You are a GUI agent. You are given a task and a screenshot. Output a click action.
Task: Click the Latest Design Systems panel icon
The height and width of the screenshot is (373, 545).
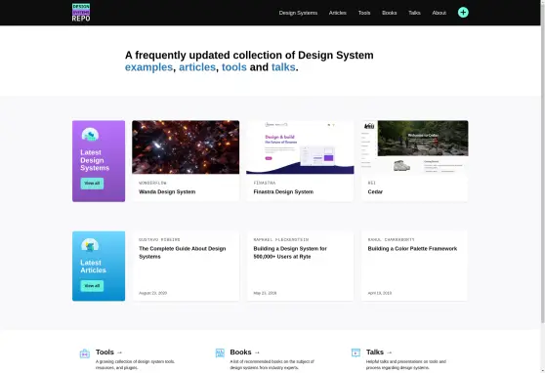90,135
